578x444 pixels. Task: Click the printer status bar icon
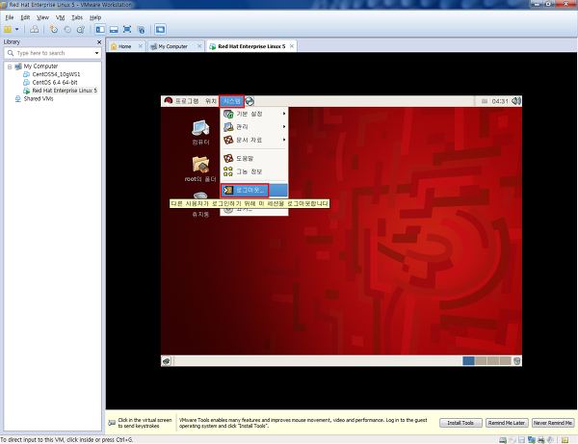coord(541,440)
